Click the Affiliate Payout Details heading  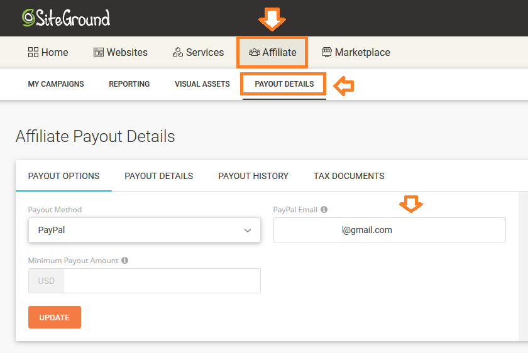(96, 136)
